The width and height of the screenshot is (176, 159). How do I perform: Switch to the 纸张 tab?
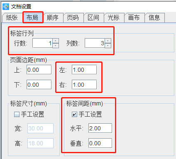[12, 18]
